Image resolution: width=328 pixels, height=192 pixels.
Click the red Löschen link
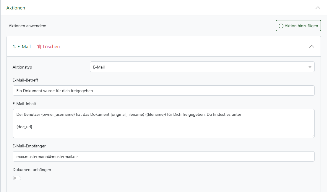pyautogui.click(x=51, y=47)
